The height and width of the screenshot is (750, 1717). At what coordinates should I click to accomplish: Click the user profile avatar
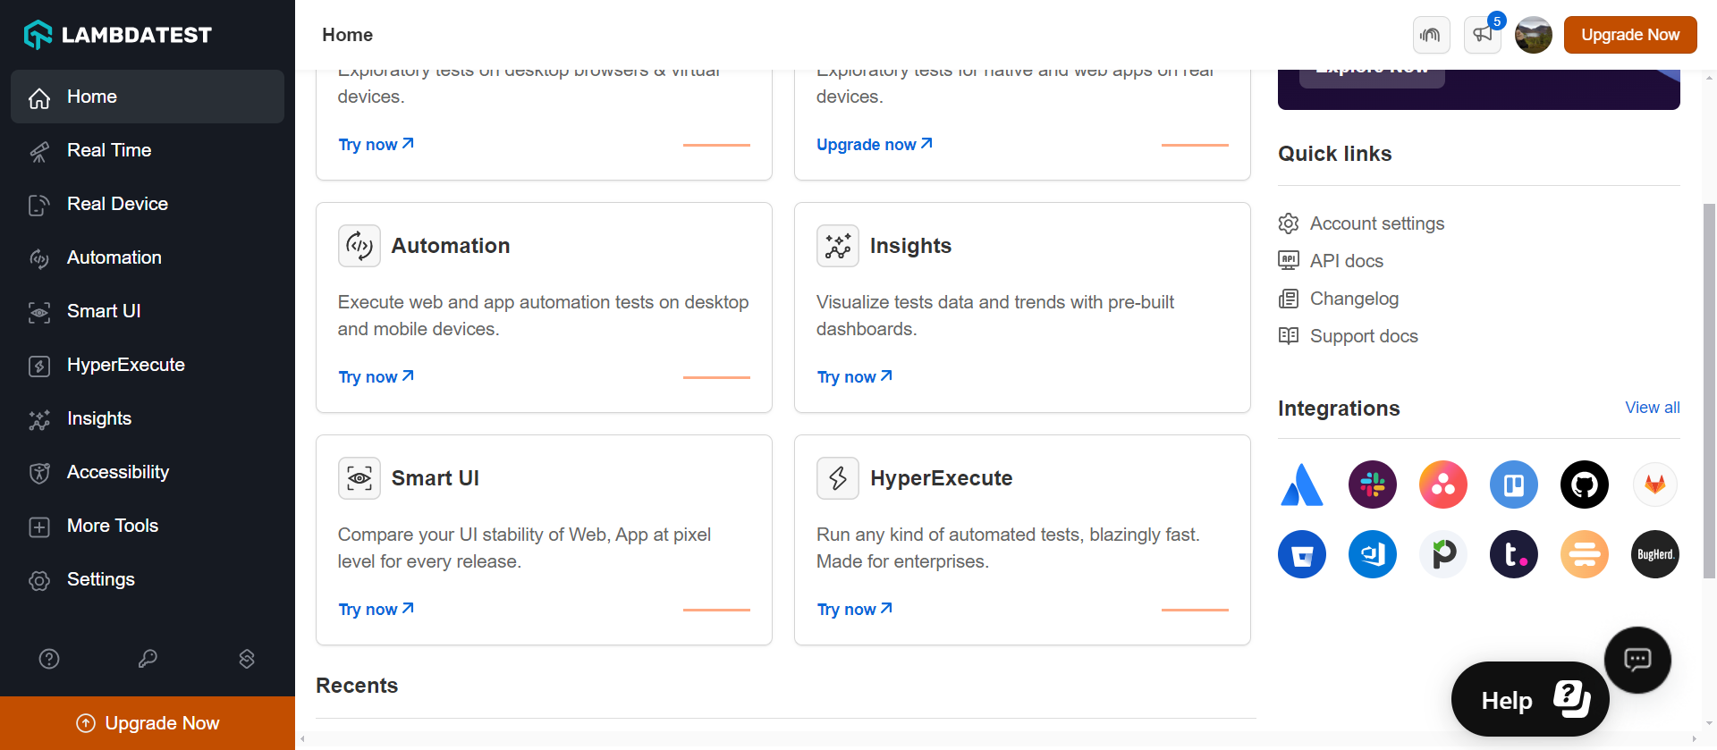(1533, 35)
